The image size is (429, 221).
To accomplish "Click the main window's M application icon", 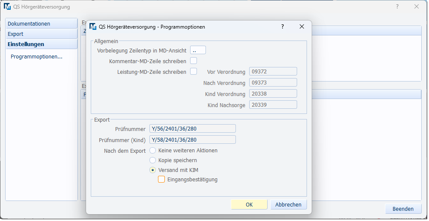I will (7, 6).
